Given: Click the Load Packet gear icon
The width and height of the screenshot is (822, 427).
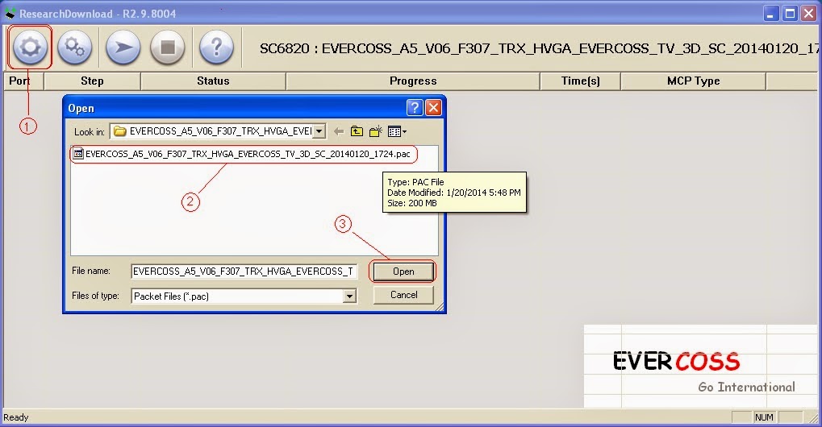Looking at the screenshot, I should point(30,48).
